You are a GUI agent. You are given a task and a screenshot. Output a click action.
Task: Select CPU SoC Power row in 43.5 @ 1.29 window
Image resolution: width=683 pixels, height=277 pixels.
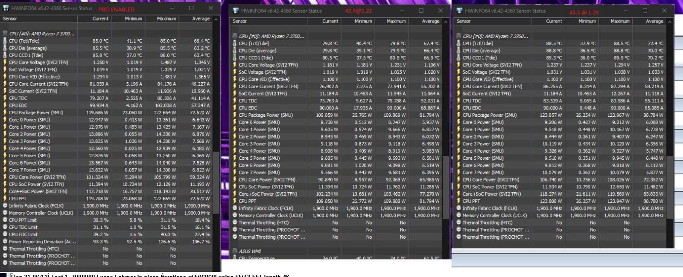click(560, 187)
